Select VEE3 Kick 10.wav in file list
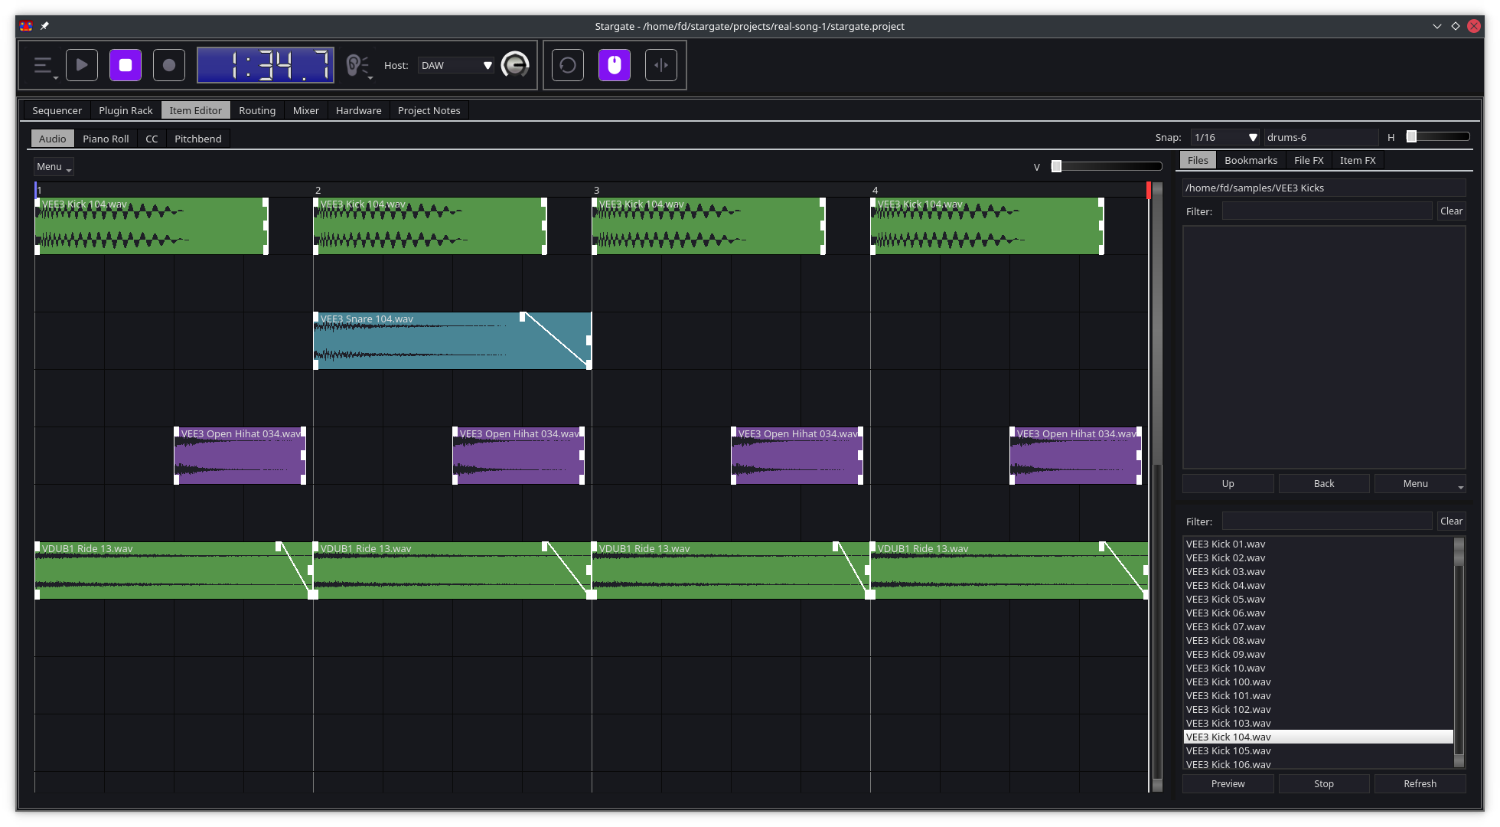Viewport: 1500px width, 827px height. pyautogui.click(x=1318, y=668)
